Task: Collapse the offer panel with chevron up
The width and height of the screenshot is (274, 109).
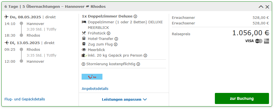Action: coord(261,7)
